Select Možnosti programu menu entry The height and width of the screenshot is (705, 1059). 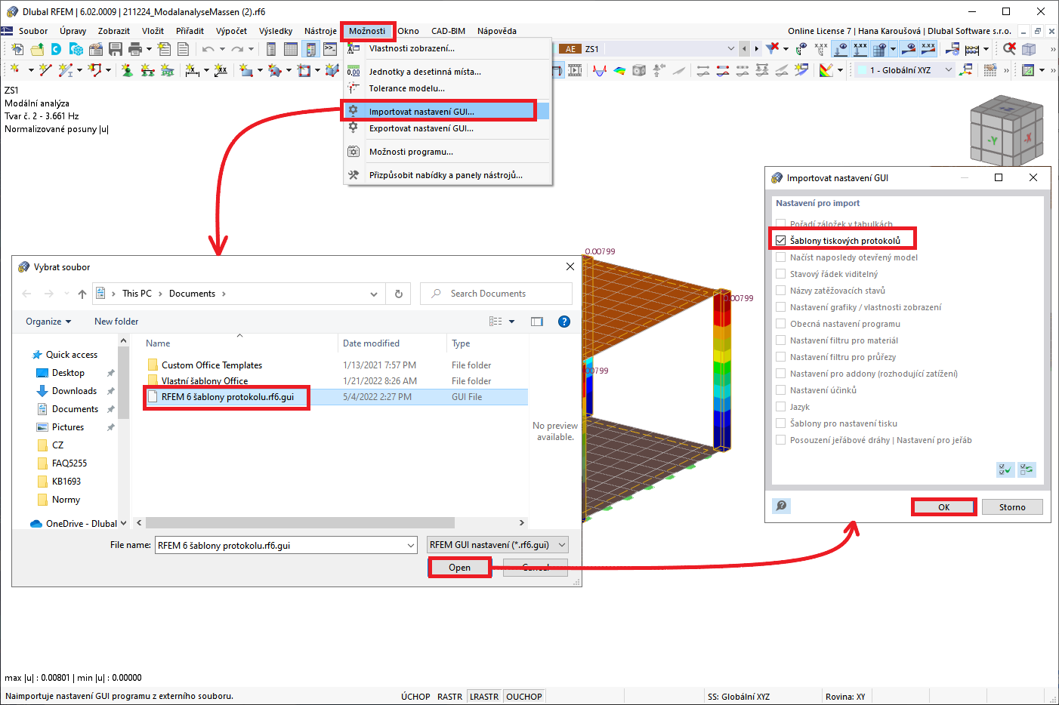pyautogui.click(x=446, y=152)
